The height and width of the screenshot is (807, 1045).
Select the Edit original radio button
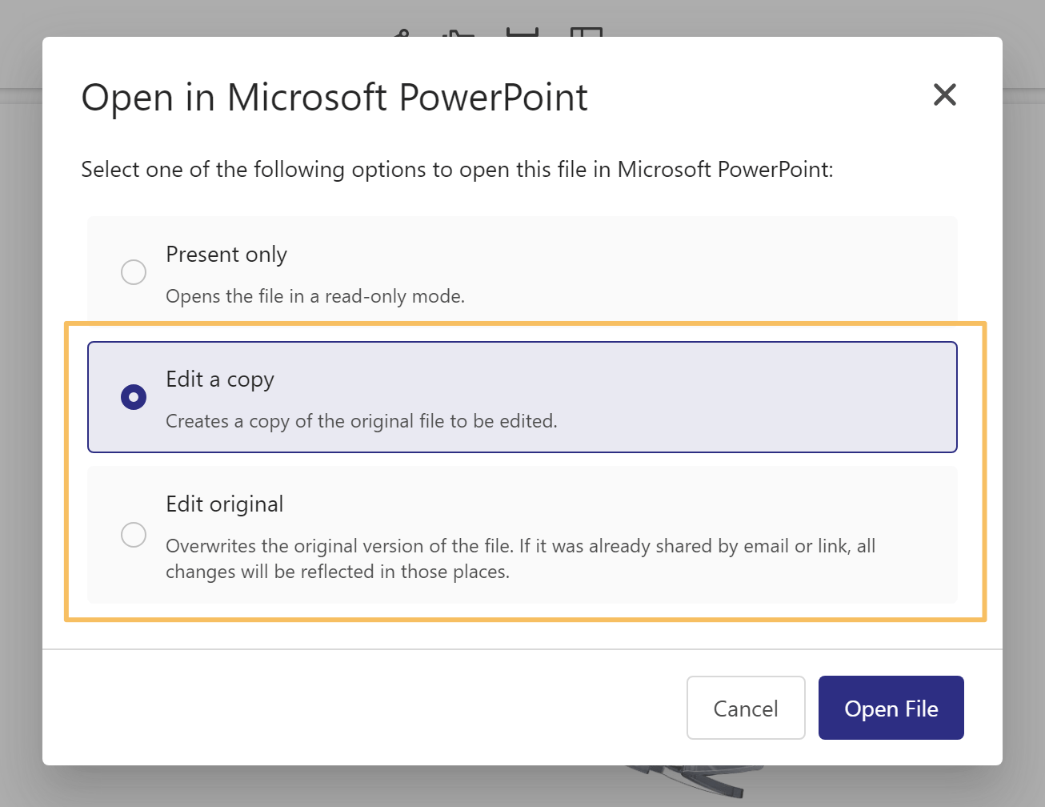(134, 535)
